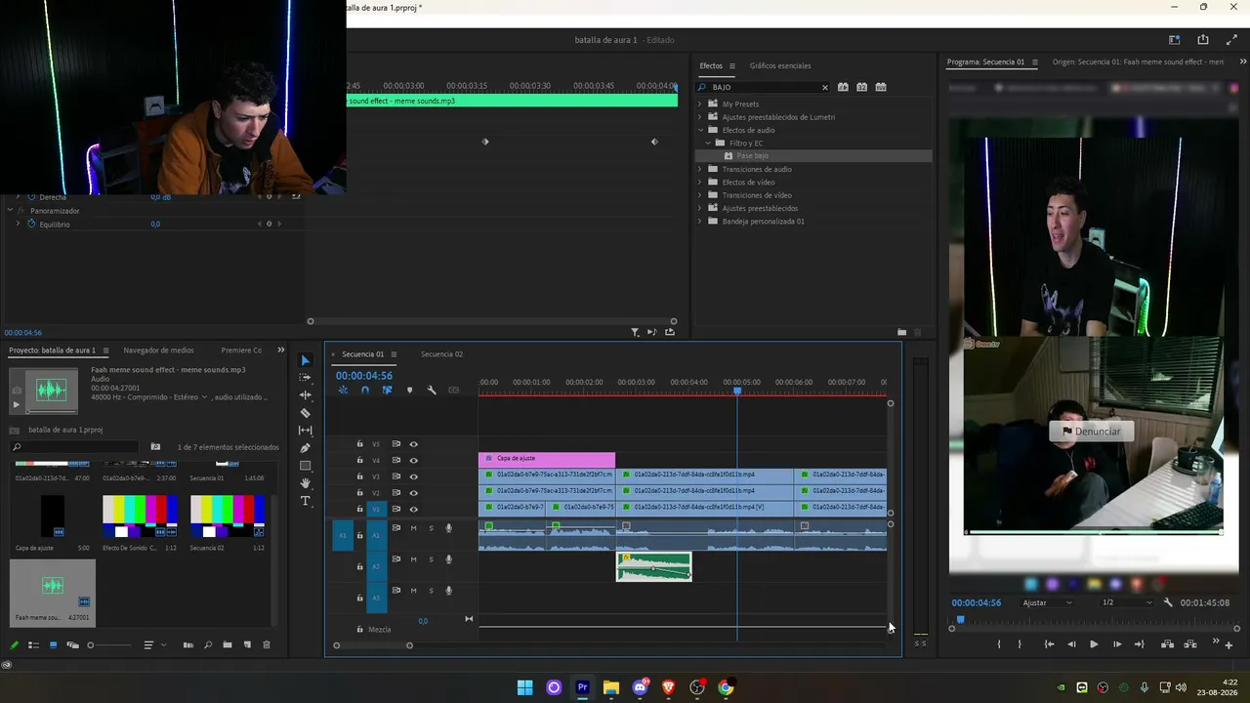This screenshot has width=1250, height=703.
Task: Step forward one frame in program monitor
Action: click(1117, 644)
